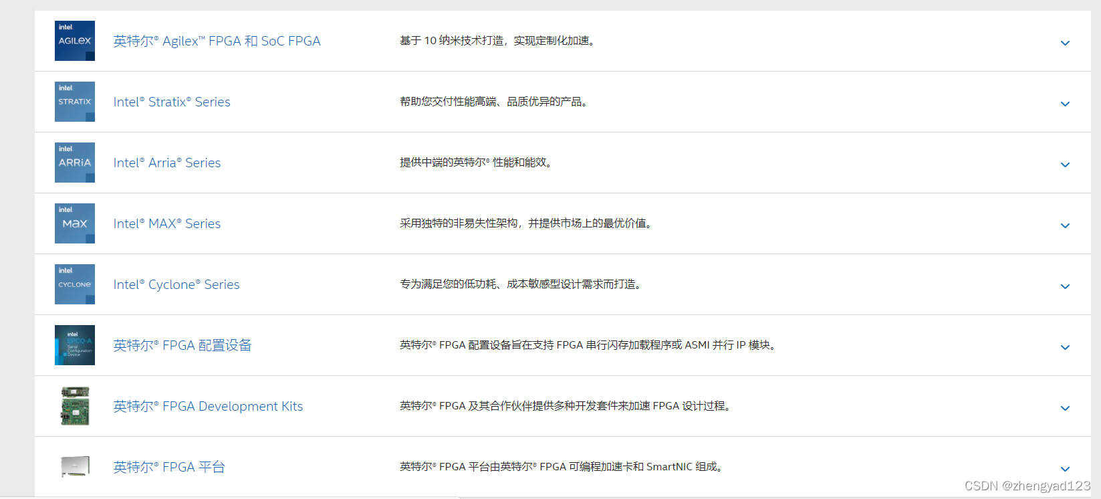Expand the Intel Cyclone Series chevron
This screenshot has width=1101, height=499.
click(1065, 286)
